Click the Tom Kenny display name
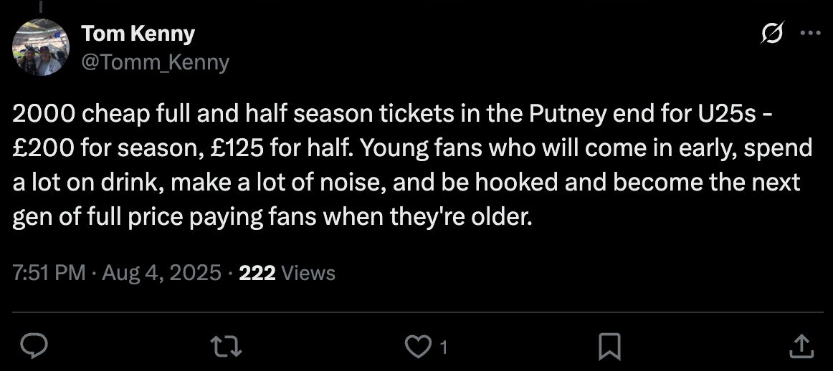This screenshot has width=833, height=371. (138, 33)
